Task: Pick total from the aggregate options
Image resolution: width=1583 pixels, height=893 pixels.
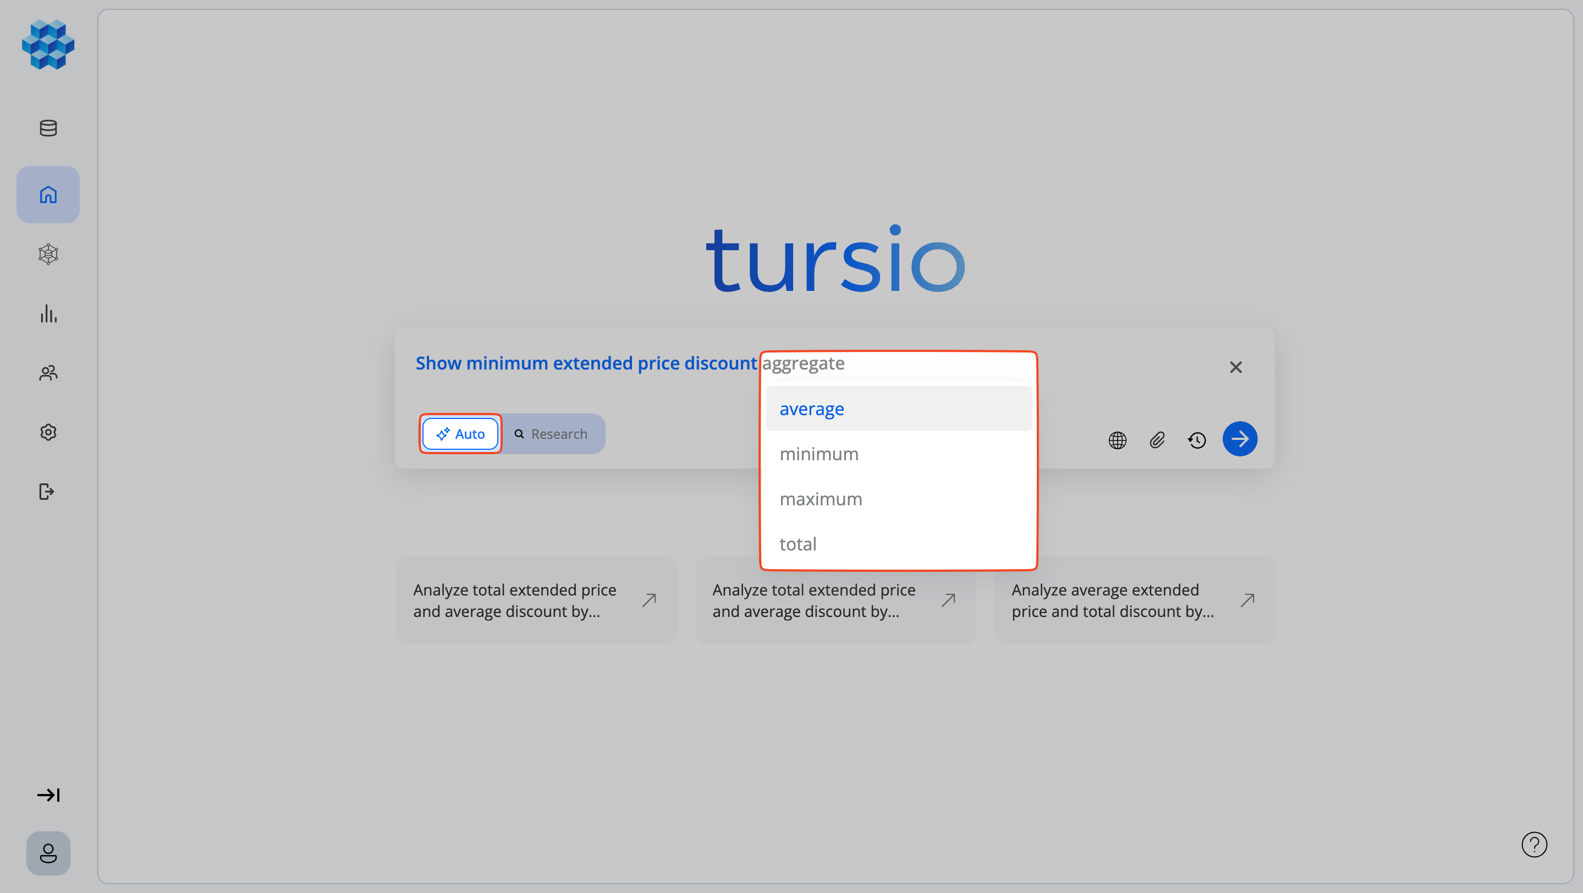Action: 798,543
